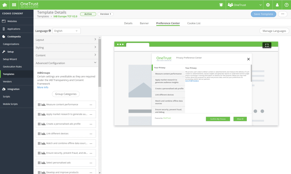Open the app launcher grid

click(x=14, y=5)
